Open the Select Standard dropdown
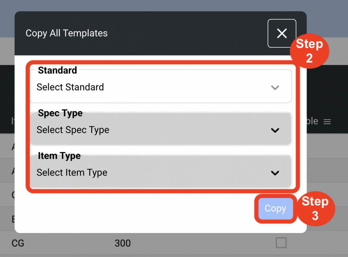Screen dimensions: 348x257 point(161,87)
